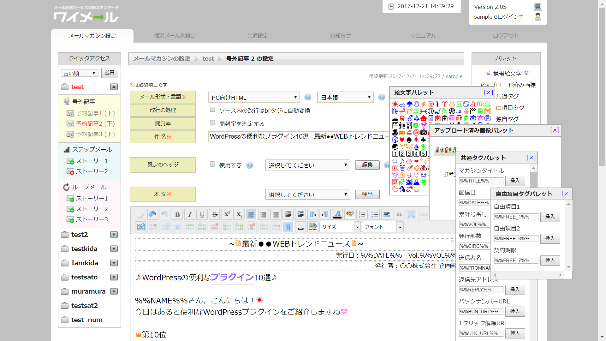Open the PC向けHTML mail format dropdown
Viewport: 606px width, 341px height.
tap(253, 97)
